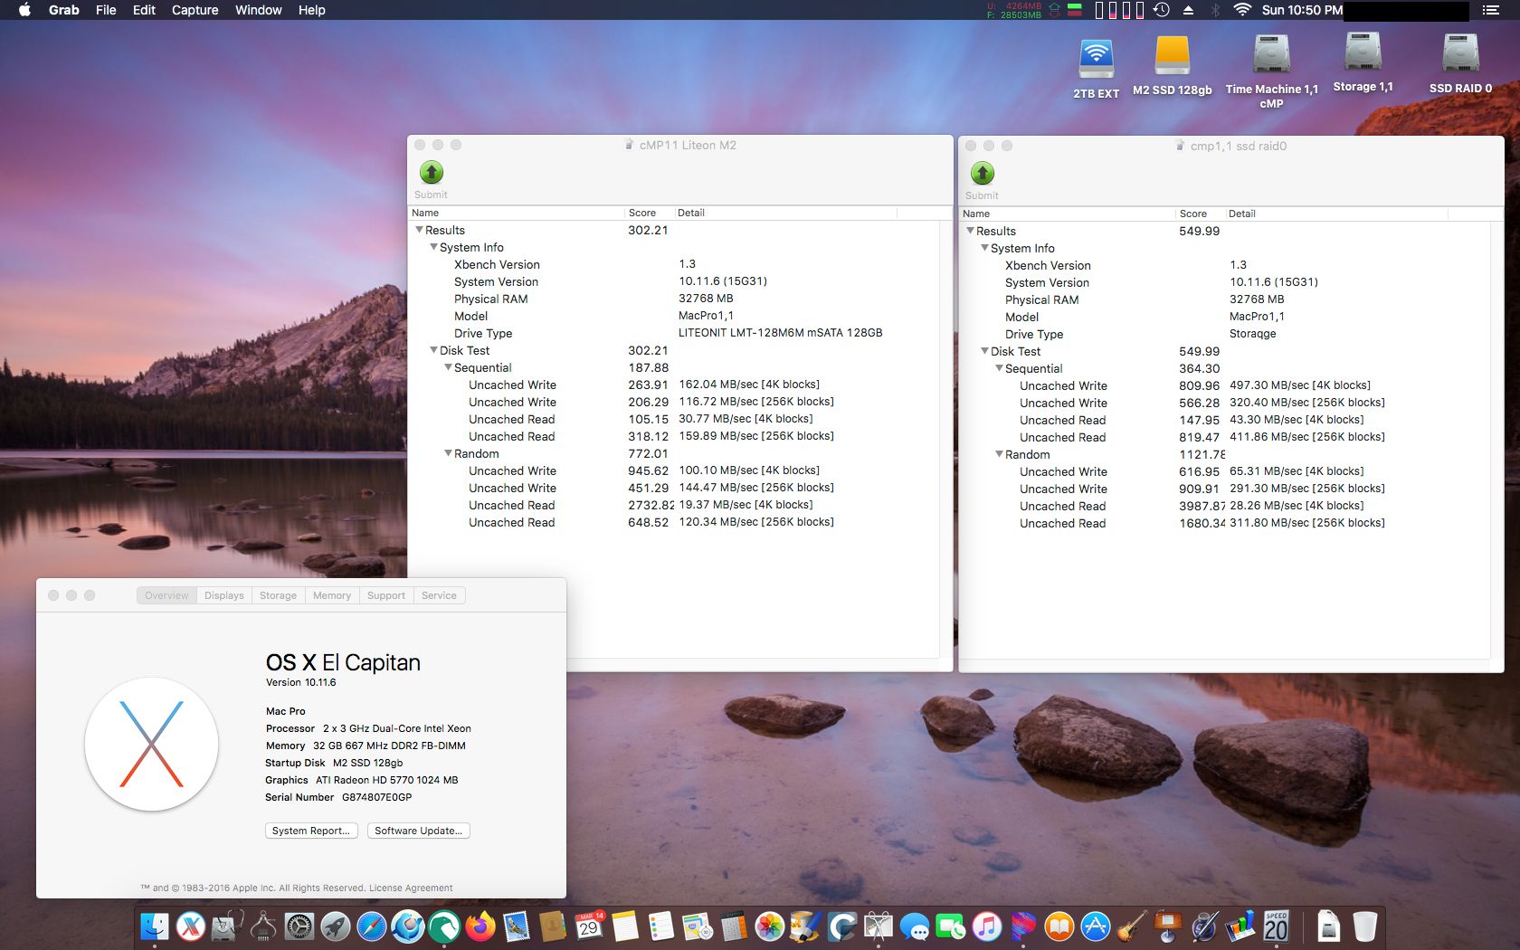Open Notification Center from the menu bar
The width and height of the screenshot is (1520, 950).
[x=1491, y=10]
